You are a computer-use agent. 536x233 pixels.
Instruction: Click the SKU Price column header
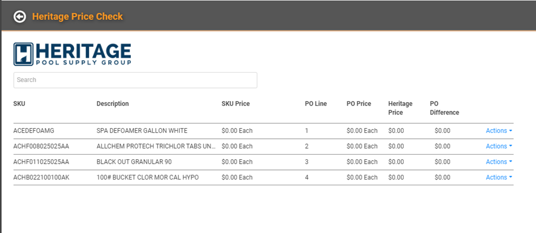pyautogui.click(x=235, y=104)
